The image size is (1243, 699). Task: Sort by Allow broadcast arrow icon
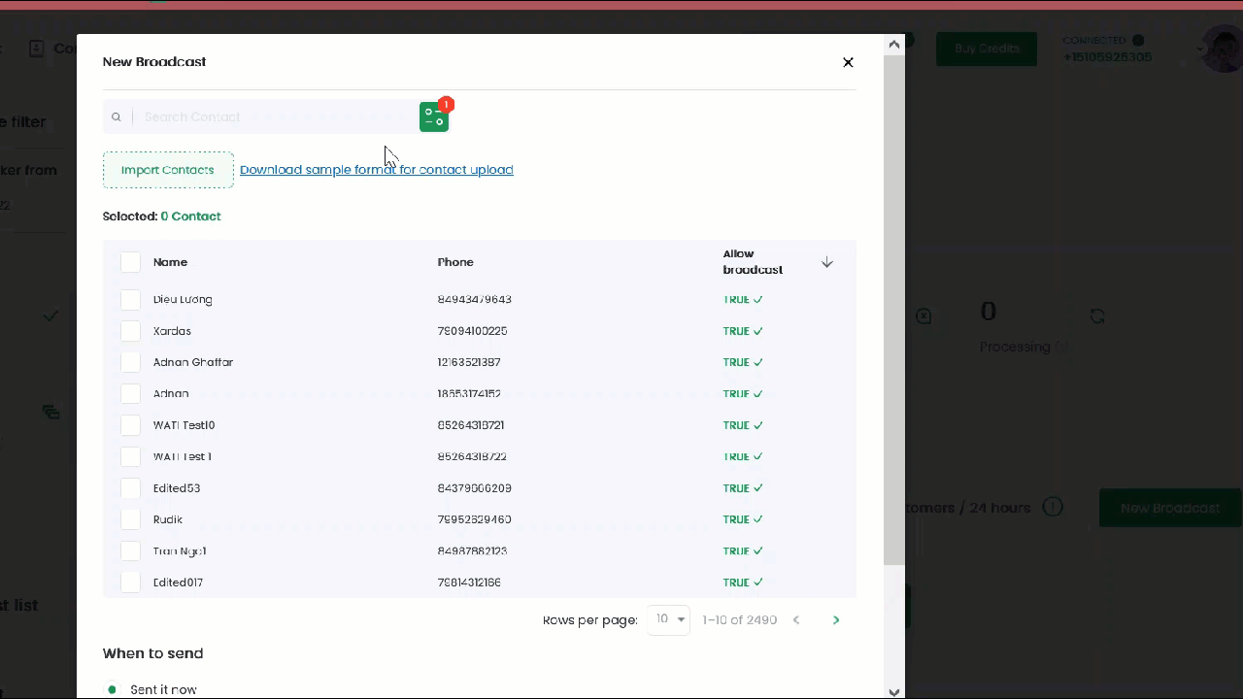[827, 262]
